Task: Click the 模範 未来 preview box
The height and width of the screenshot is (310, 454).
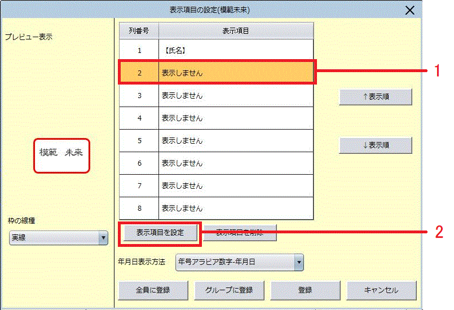Action: point(61,156)
